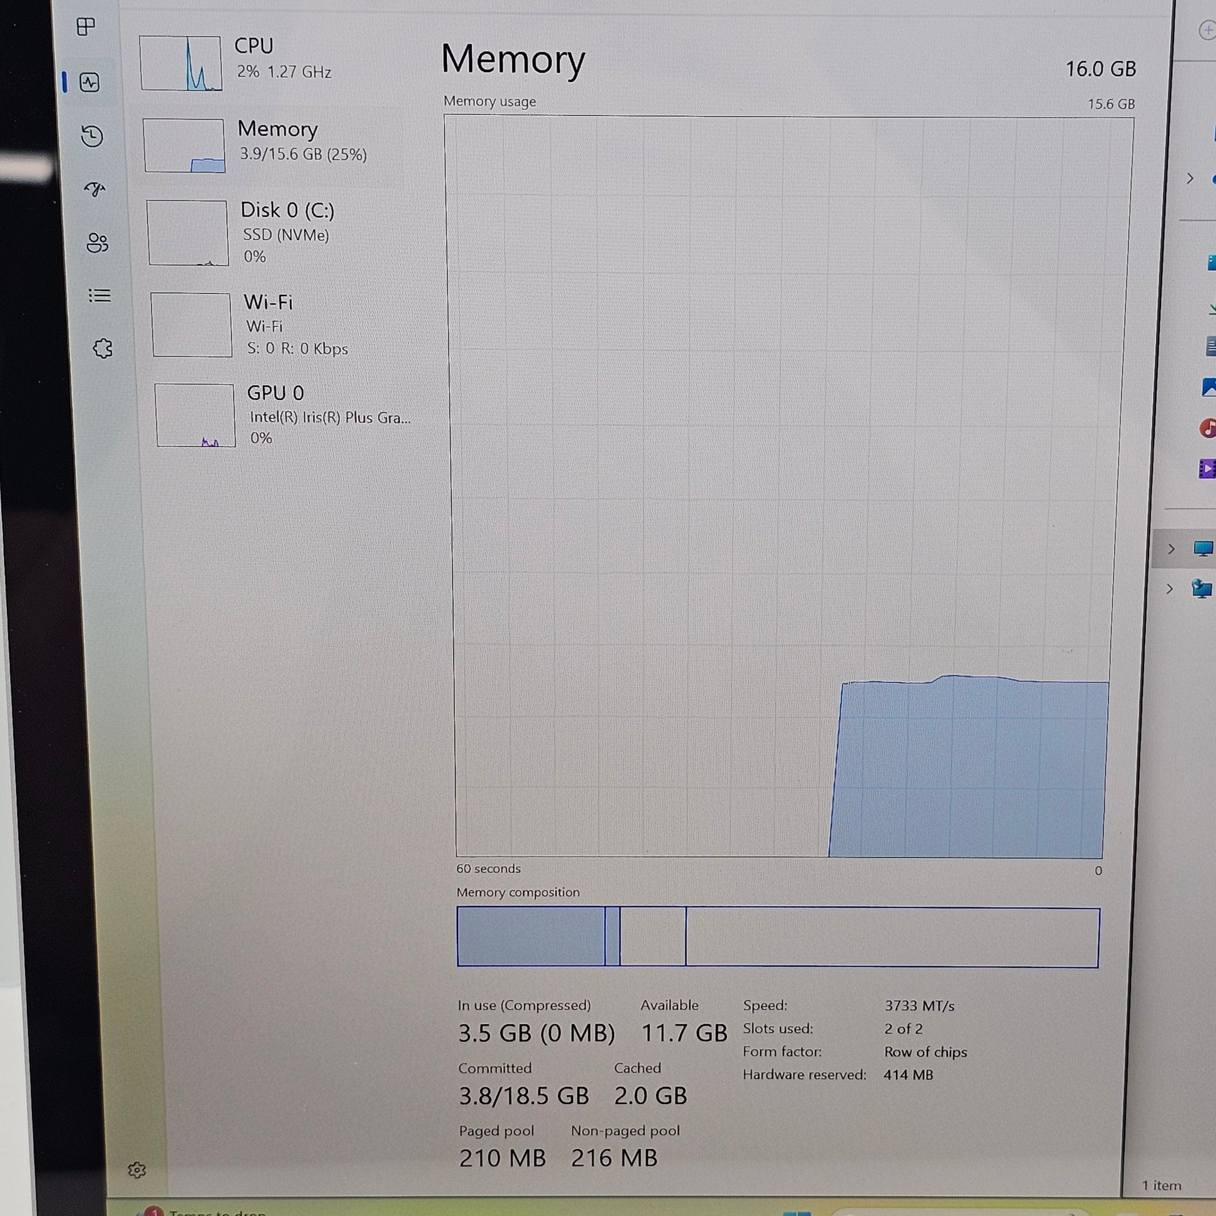This screenshot has height=1216, width=1216.
Task: Open Task Manager settings gear
Action: click(x=137, y=1170)
